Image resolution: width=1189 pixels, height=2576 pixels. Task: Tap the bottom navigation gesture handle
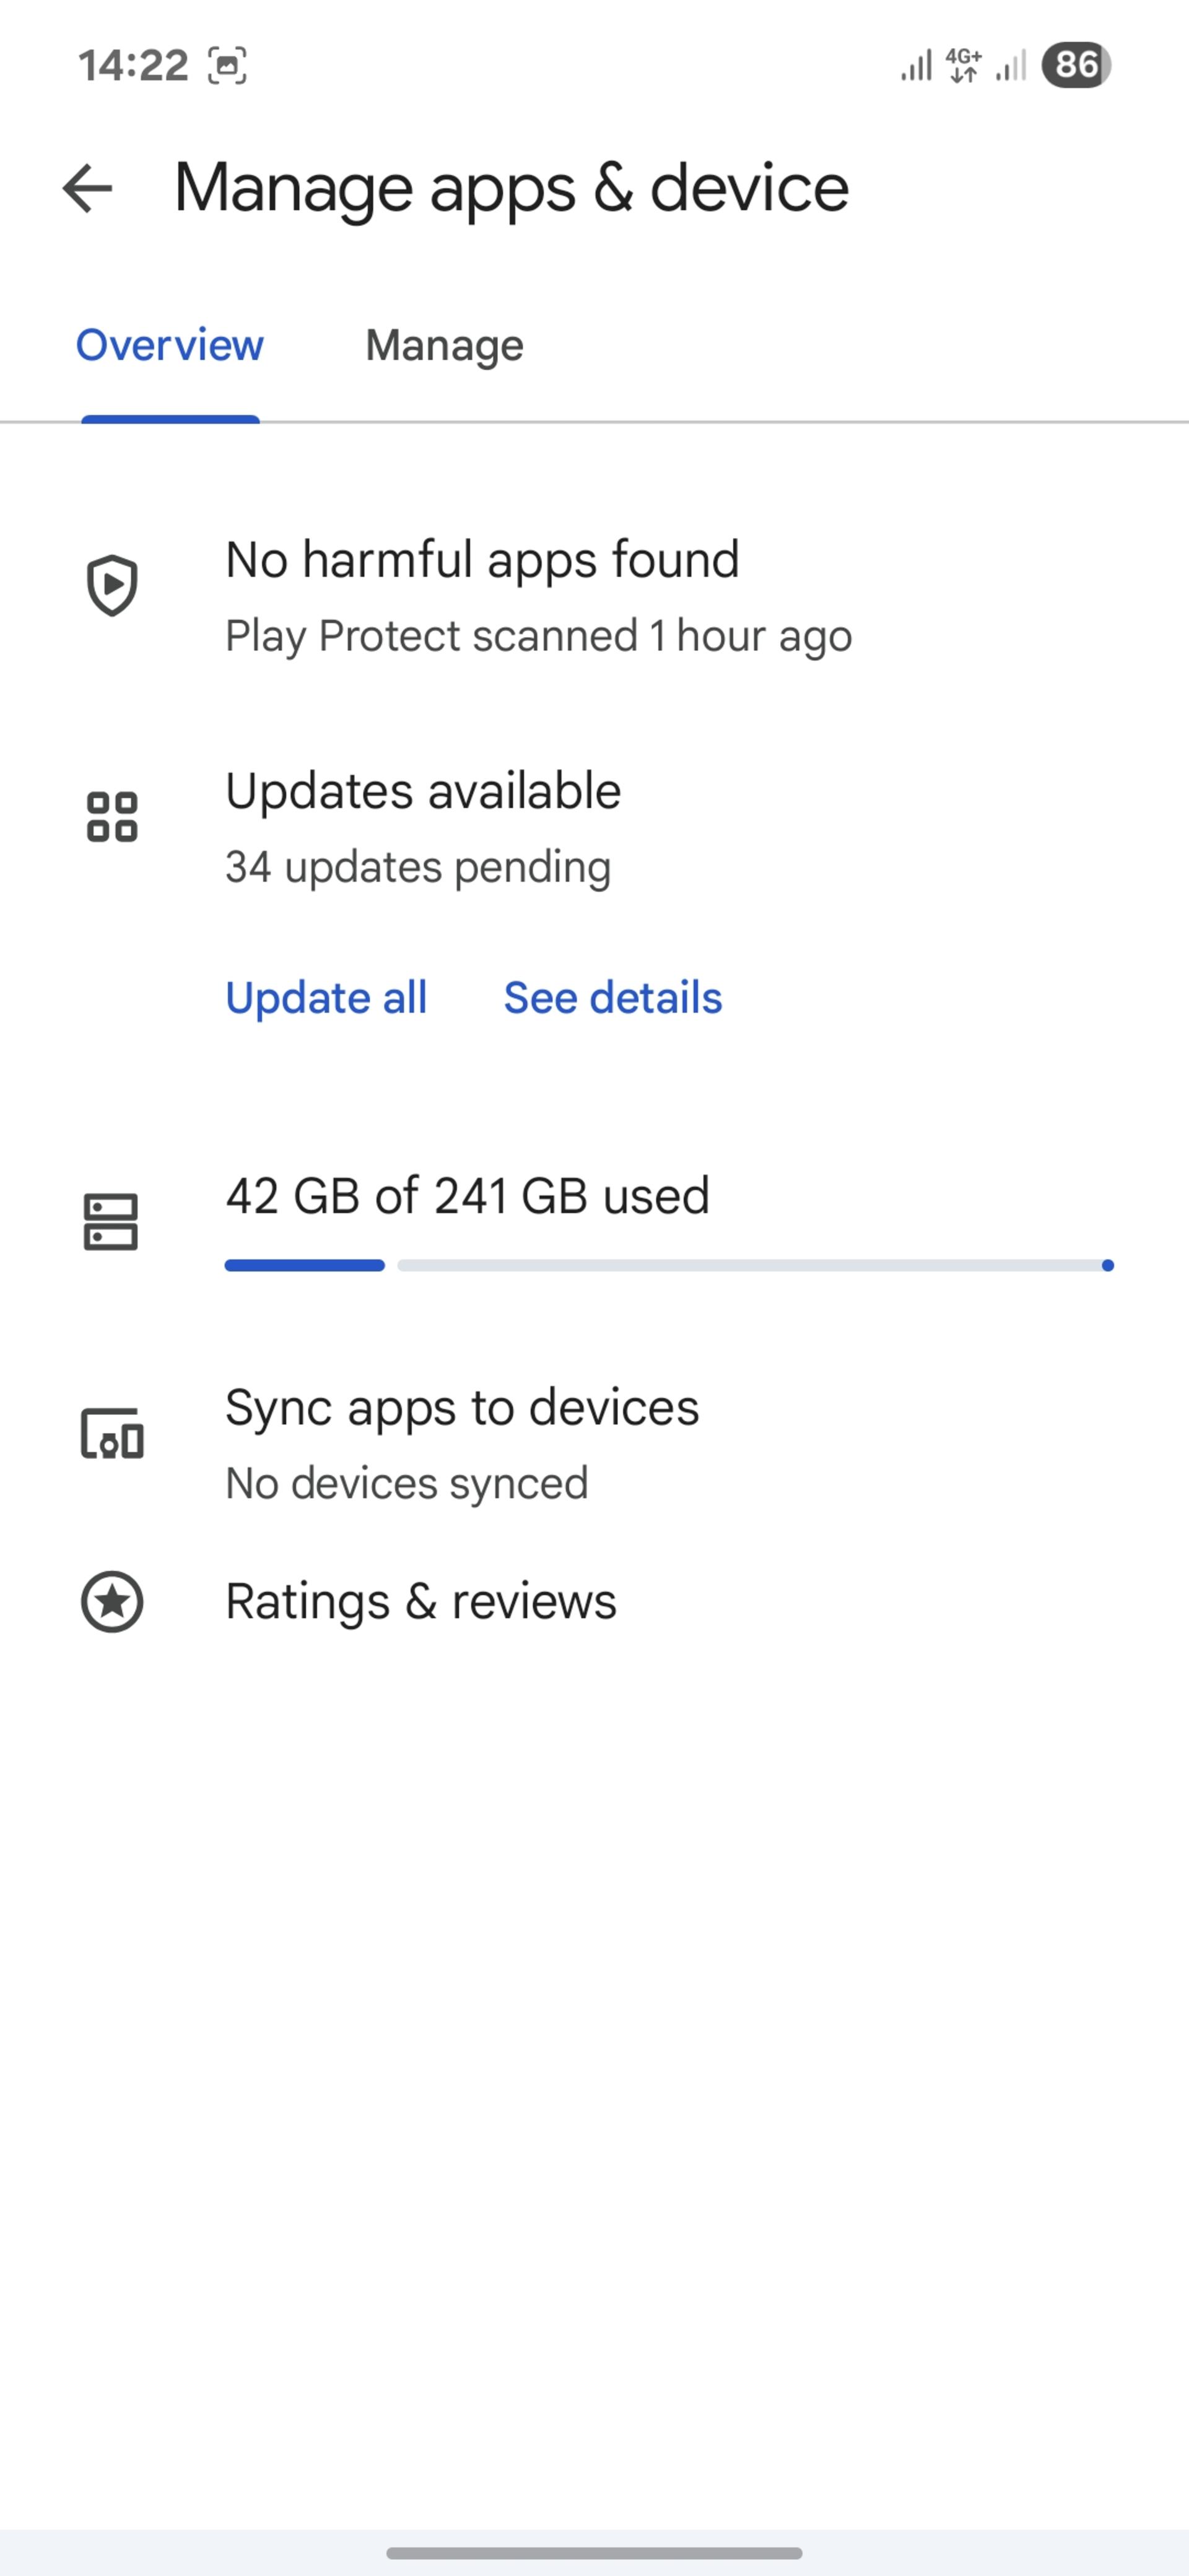pyautogui.click(x=594, y=2553)
